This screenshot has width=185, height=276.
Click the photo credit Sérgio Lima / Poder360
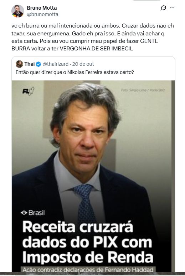coord(143,90)
